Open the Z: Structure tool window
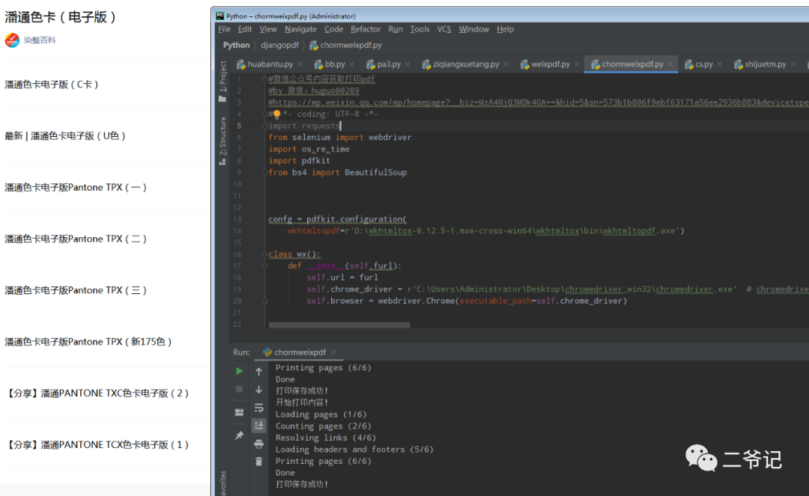 (223, 141)
